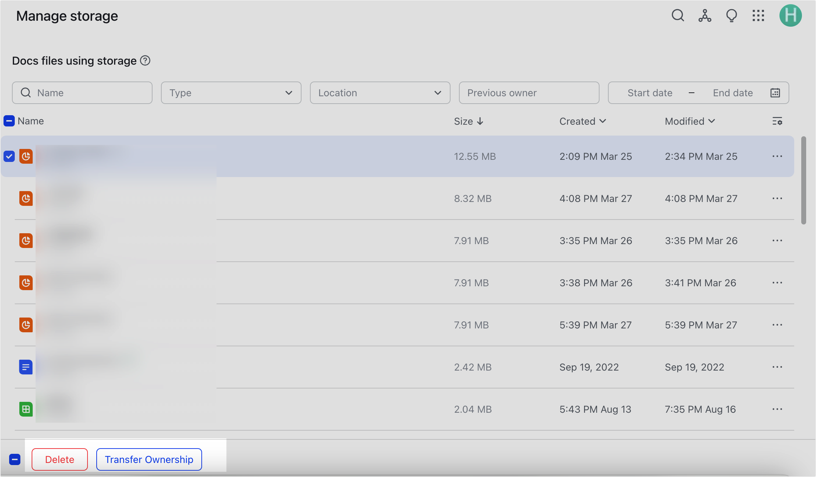Open the search icon in the top bar
This screenshot has width=816, height=477.
[678, 15]
